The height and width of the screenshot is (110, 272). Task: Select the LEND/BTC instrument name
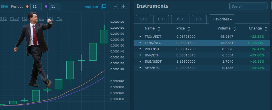point(153,43)
